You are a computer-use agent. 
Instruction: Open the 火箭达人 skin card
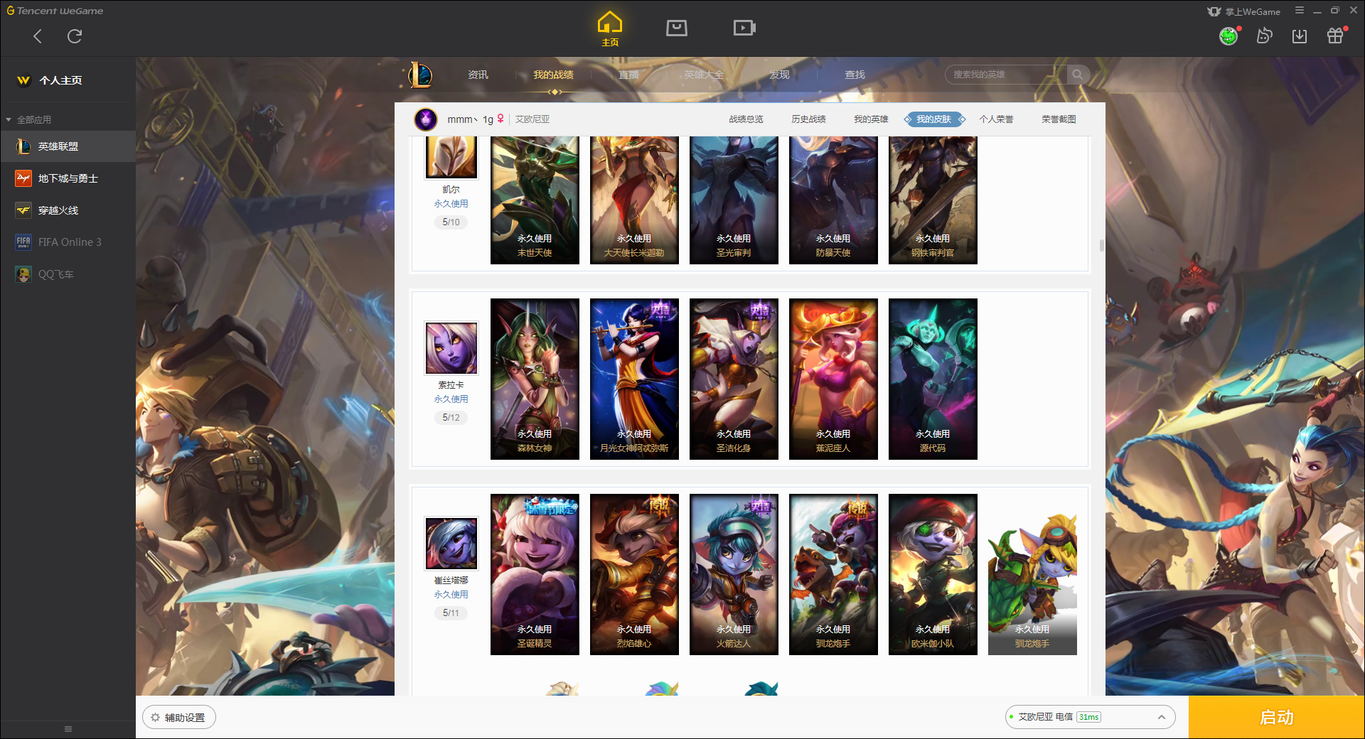coord(734,574)
